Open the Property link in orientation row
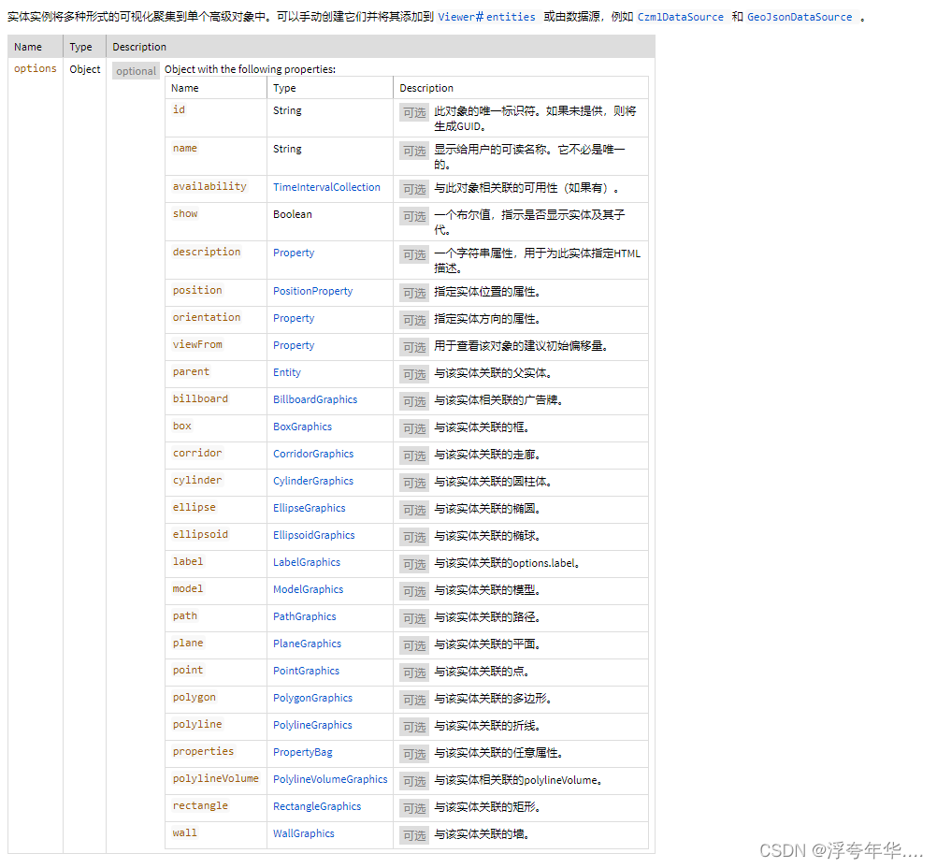Viewport: 937px width, 868px height. click(x=294, y=318)
